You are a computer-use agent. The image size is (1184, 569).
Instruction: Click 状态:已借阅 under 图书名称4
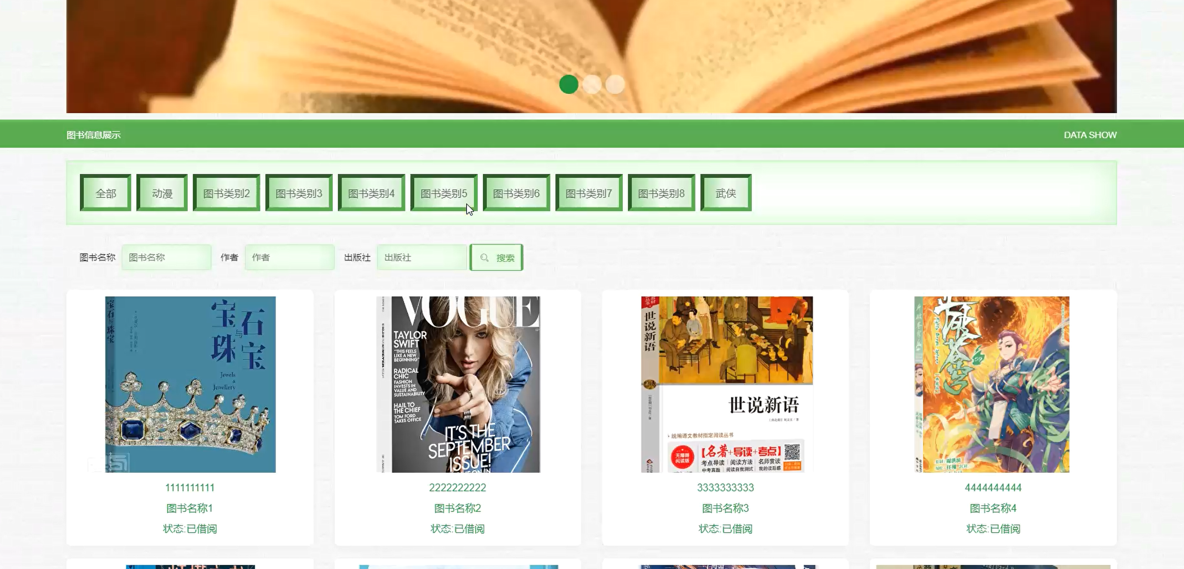click(x=993, y=529)
